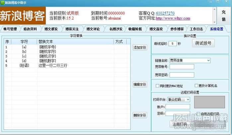The width and height of the screenshot is (232, 135).
Task: Click the 方式 column header
Action: [x=120, y=42]
